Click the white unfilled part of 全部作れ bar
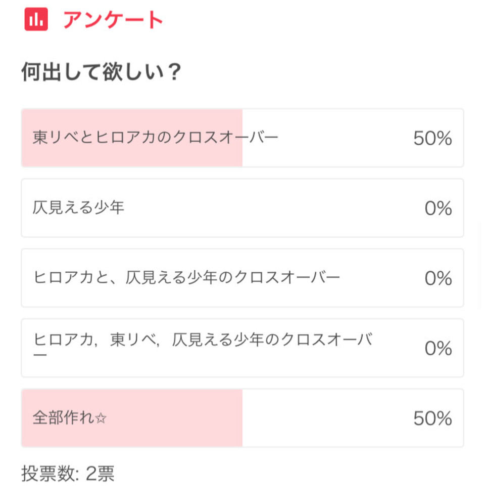 pos(326,418)
